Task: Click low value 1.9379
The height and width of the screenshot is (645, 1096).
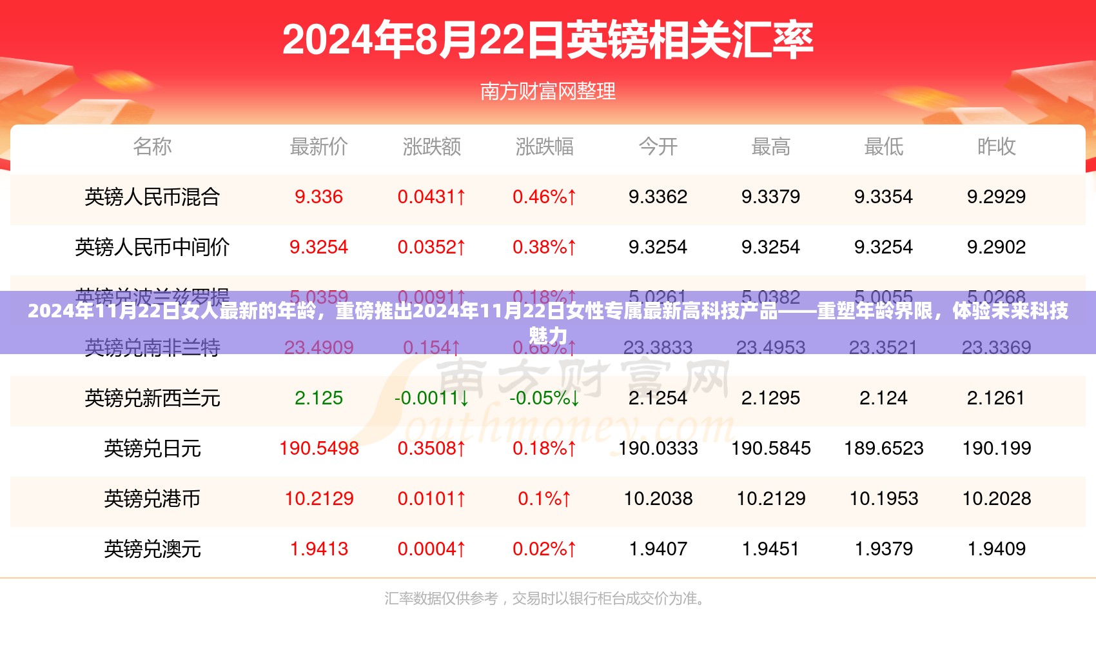Action: [x=883, y=549]
